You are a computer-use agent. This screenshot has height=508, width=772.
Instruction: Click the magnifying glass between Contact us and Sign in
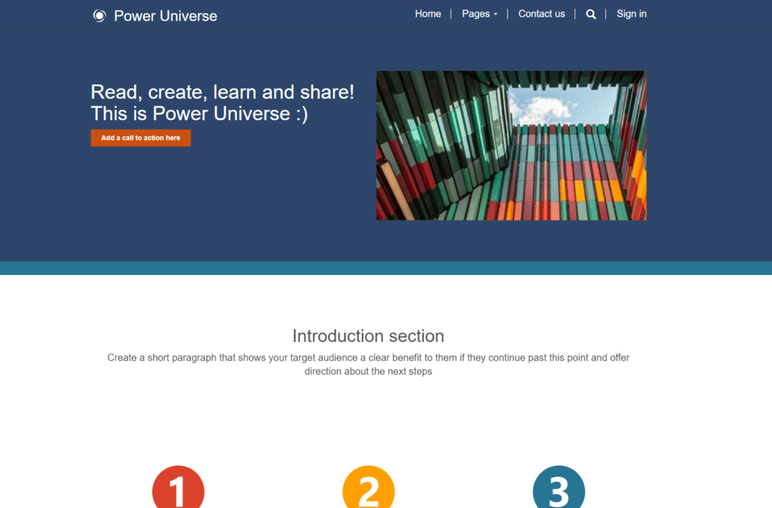pos(590,14)
